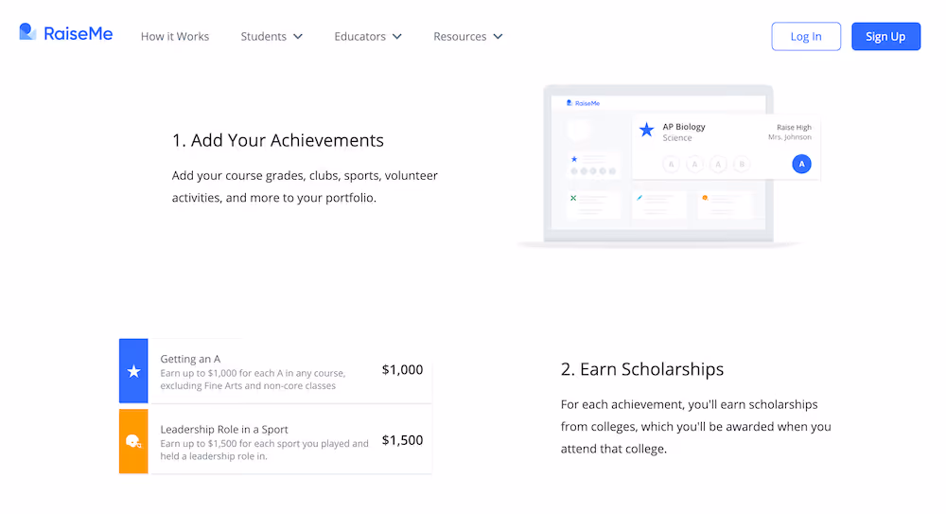Click the 1. Add Your Achievements heading
Image resolution: width=946 pixels, height=514 pixels.
(x=277, y=140)
